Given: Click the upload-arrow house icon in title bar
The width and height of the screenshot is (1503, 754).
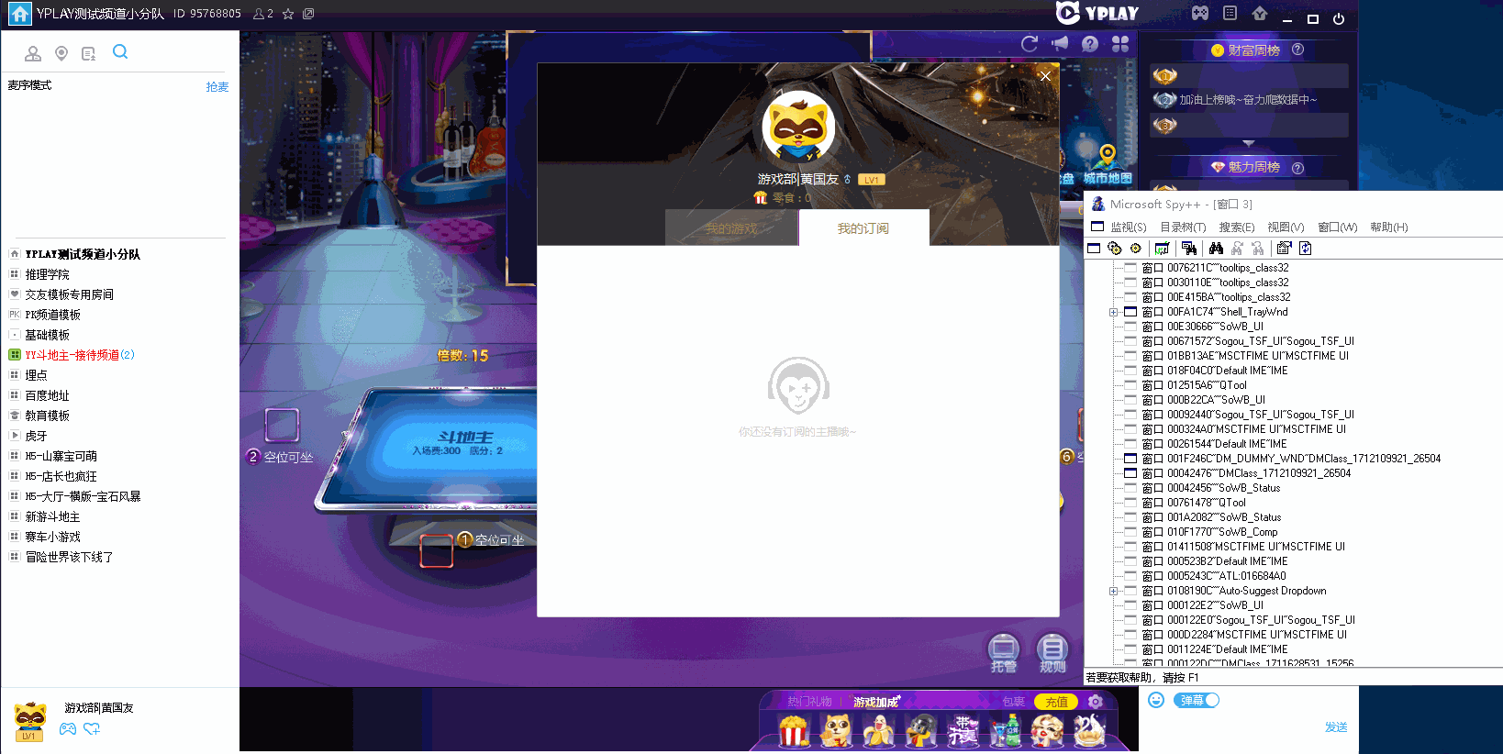Looking at the screenshot, I should (1260, 13).
